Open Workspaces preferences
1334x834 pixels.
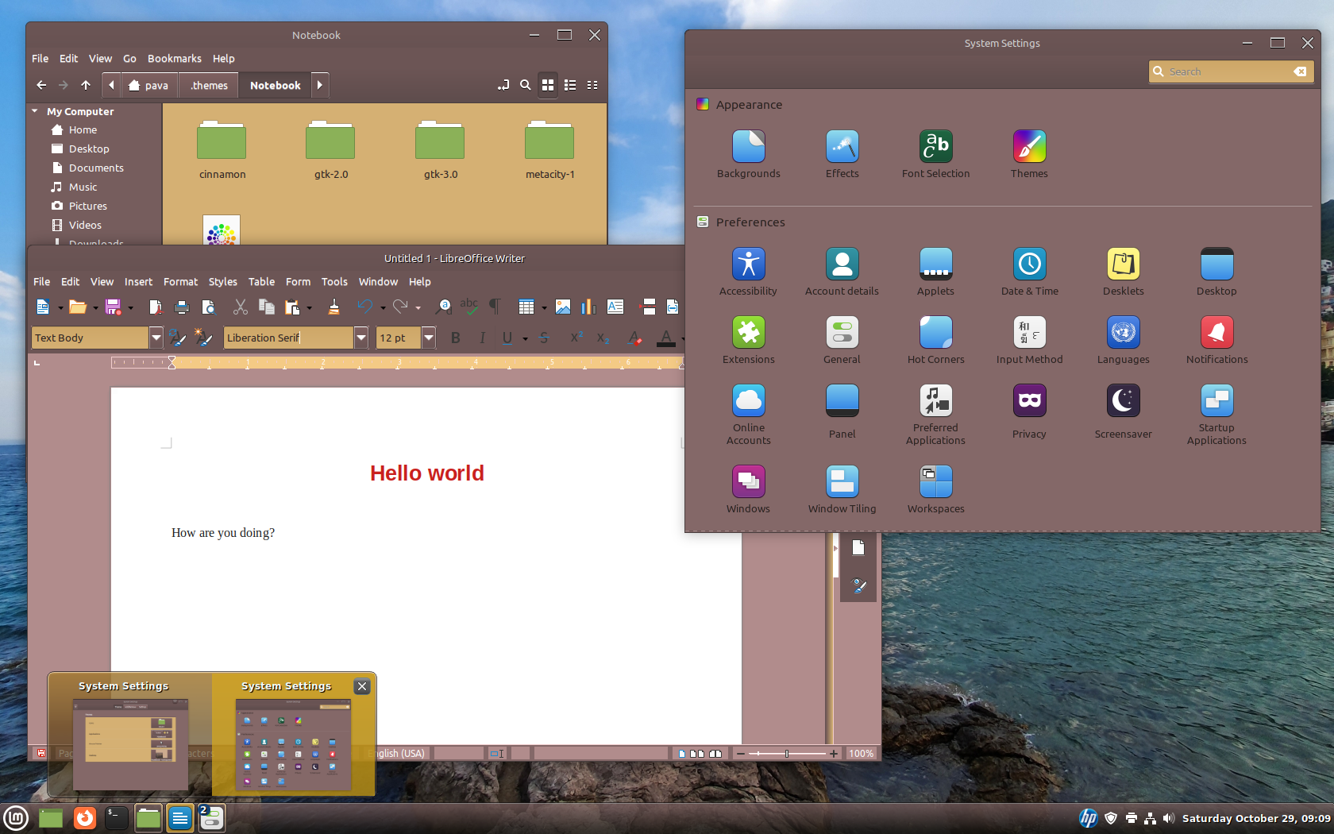(x=935, y=489)
